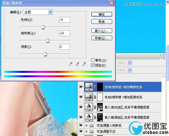This screenshot has height=136, width=169.
Task: Click the 明度 value field showing 0
Action: 65,47
